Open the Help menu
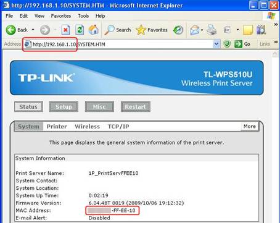The image size is (280, 225). pyautogui.click(x=100, y=16)
